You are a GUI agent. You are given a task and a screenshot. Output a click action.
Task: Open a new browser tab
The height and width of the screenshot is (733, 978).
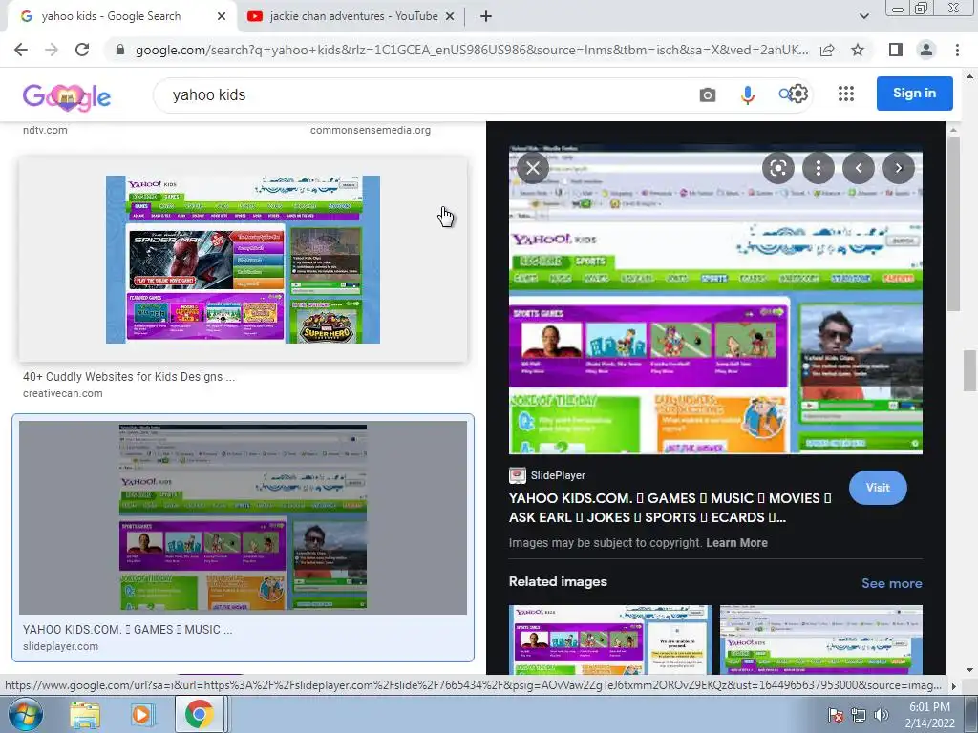click(486, 17)
